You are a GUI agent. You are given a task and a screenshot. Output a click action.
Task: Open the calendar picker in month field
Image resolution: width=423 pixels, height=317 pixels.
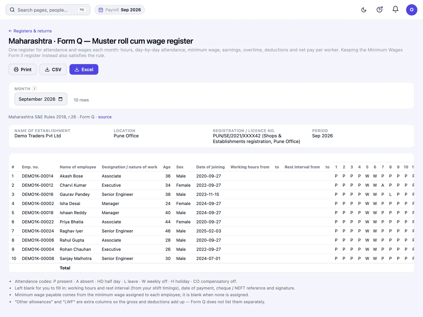pyautogui.click(x=61, y=99)
